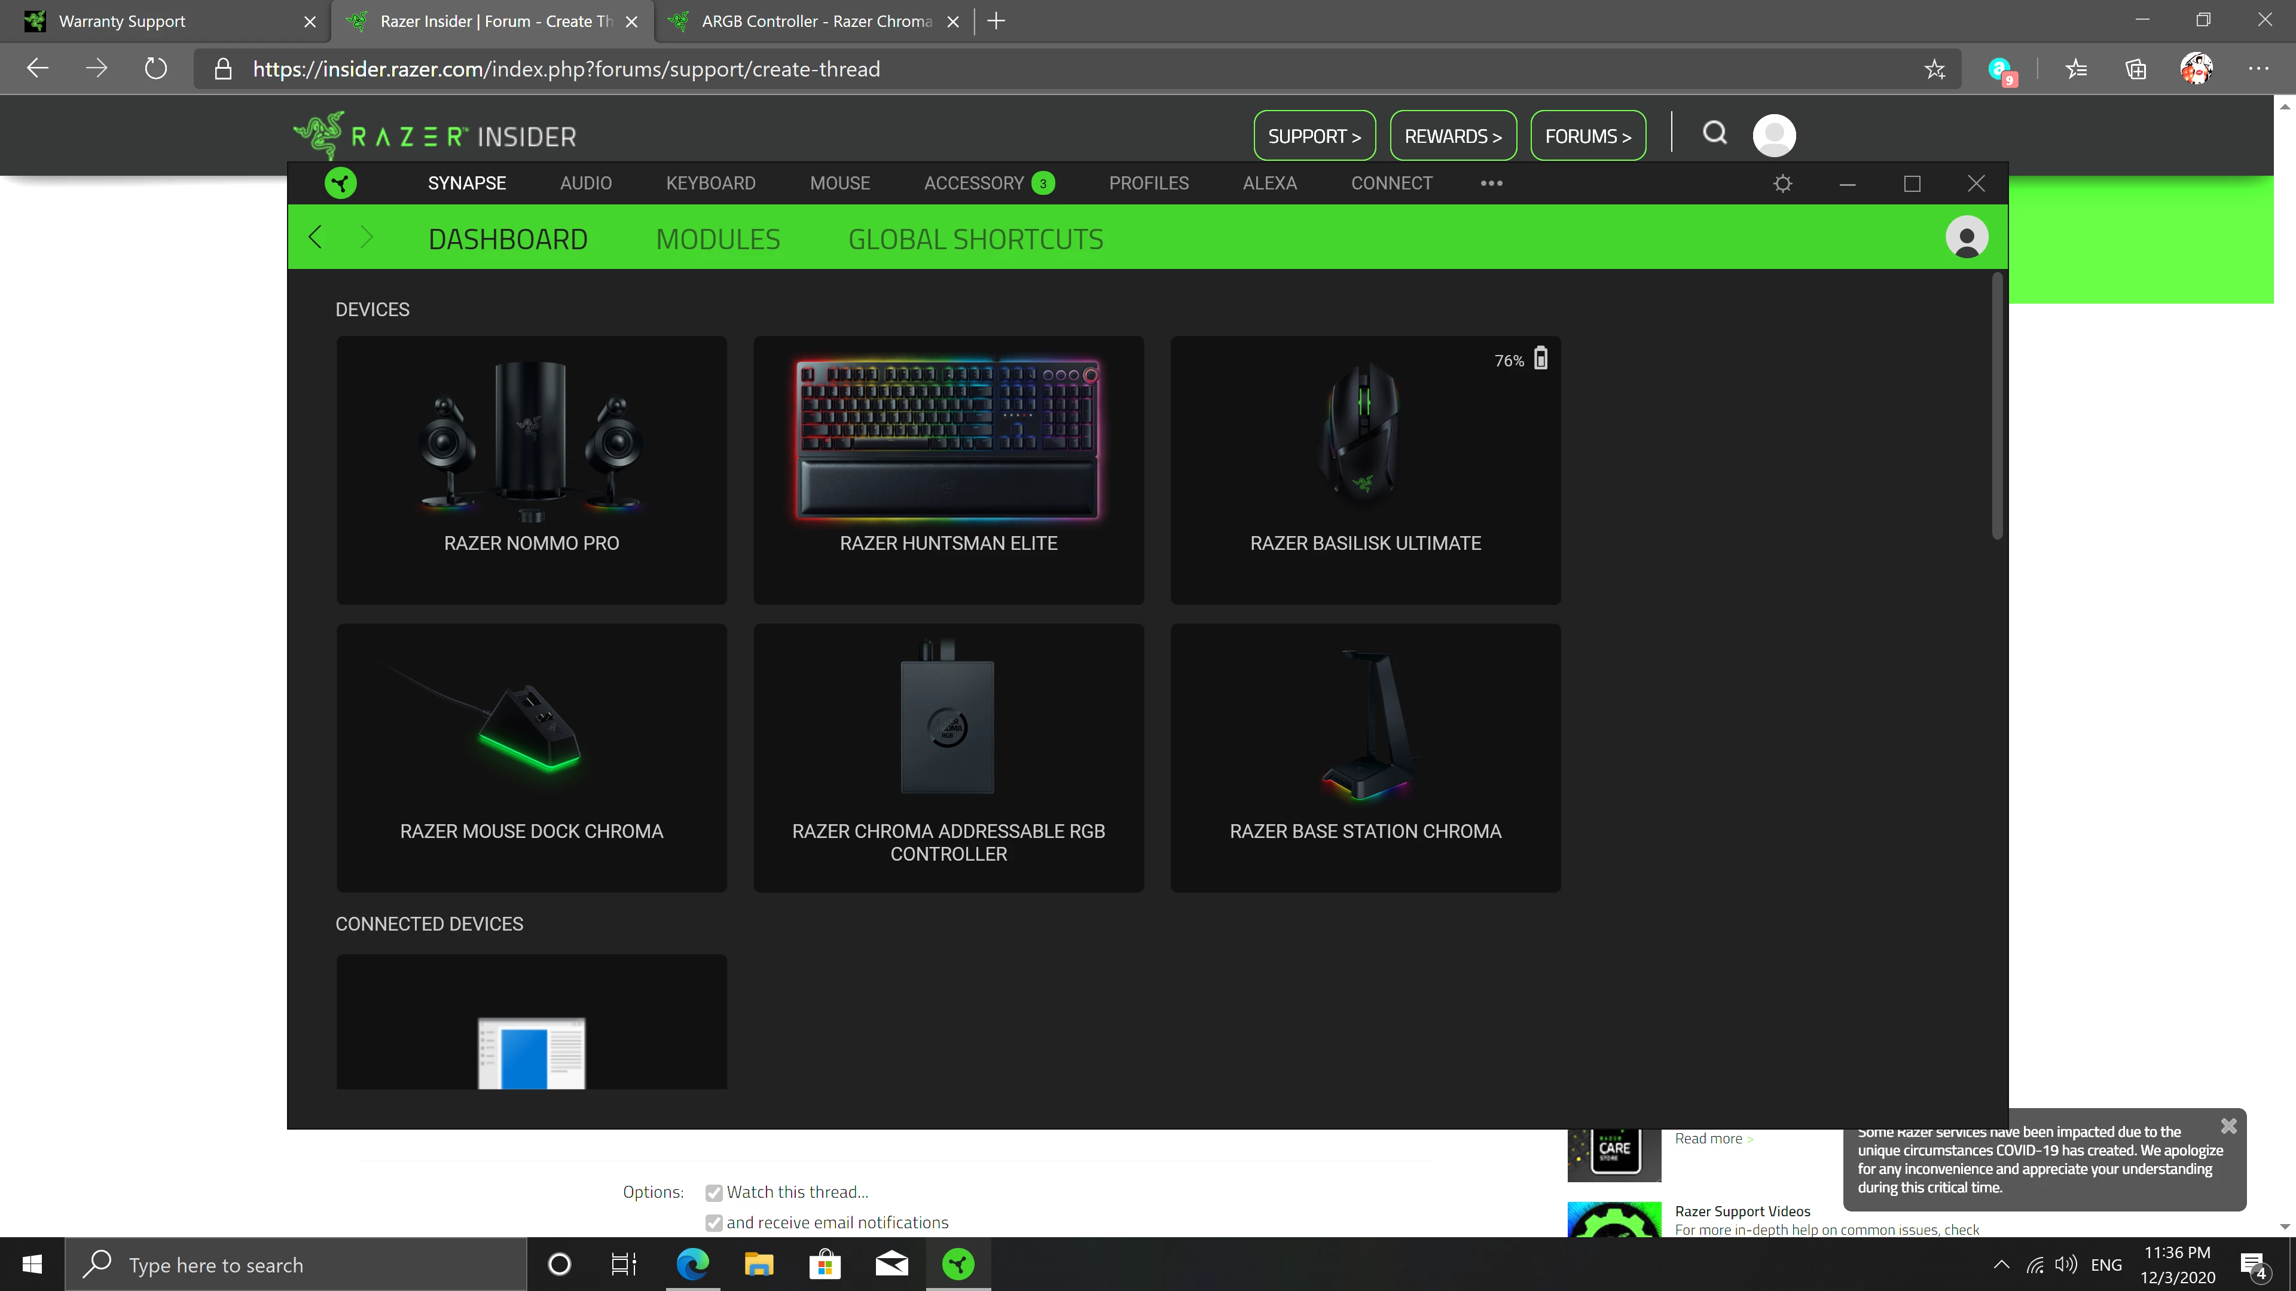Open Synapse settings via the gear icon
2296x1291 pixels.
(x=1782, y=183)
